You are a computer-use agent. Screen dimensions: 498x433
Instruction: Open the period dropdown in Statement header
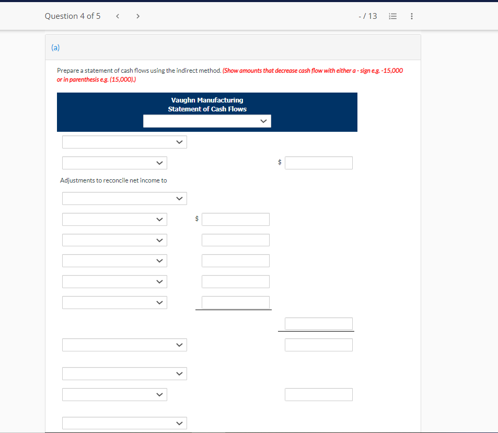pyautogui.click(x=207, y=121)
